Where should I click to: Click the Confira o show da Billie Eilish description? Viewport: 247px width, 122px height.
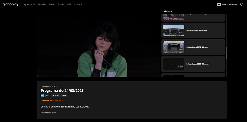[65, 107]
